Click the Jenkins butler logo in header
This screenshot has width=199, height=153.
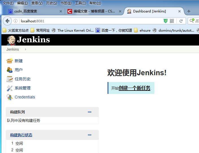tap(11, 40)
